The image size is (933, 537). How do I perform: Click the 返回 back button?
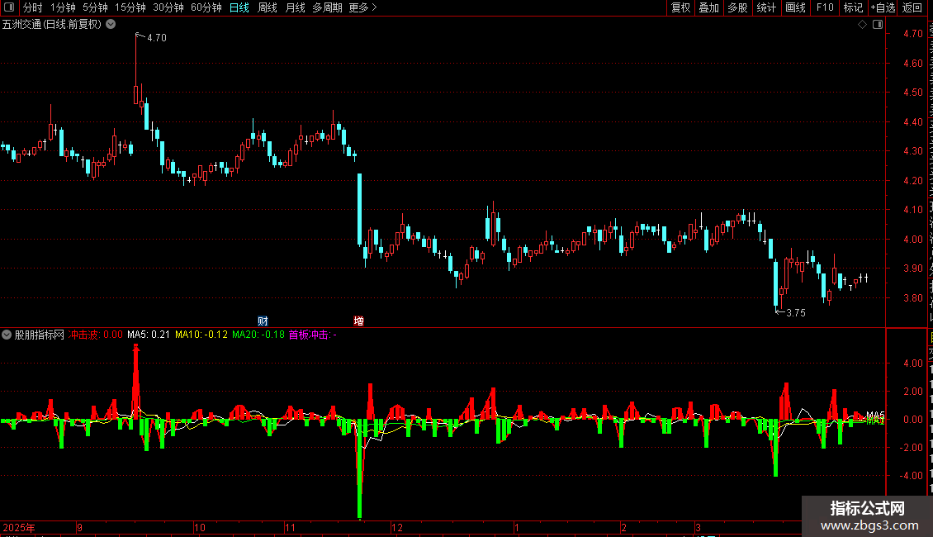[912, 7]
